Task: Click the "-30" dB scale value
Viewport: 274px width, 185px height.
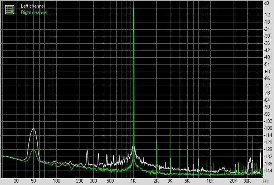Action: (267, 36)
